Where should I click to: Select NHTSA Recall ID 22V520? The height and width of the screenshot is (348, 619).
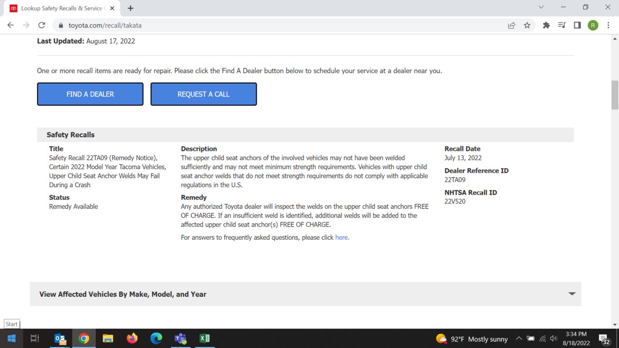tap(455, 202)
